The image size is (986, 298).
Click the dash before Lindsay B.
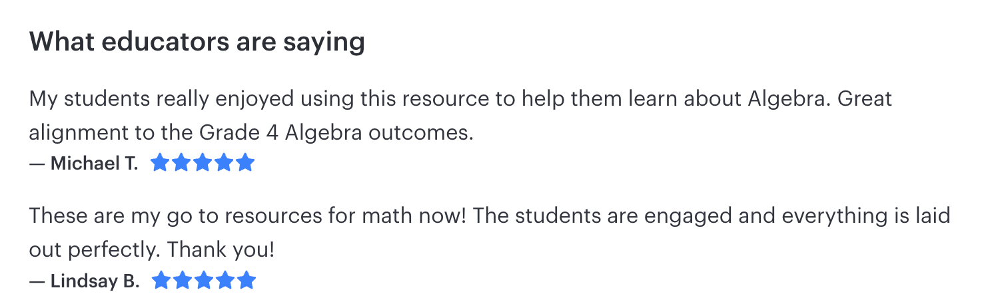[x=37, y=281]
